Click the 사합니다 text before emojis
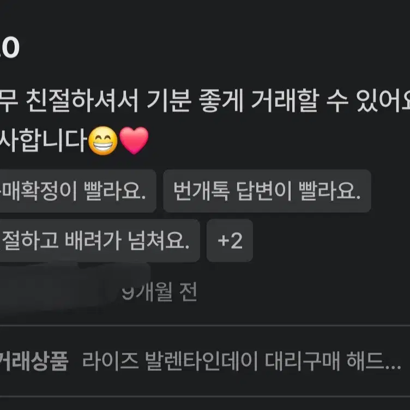The height and width of the screenshot is (410, 410). (x=43, y=141)
